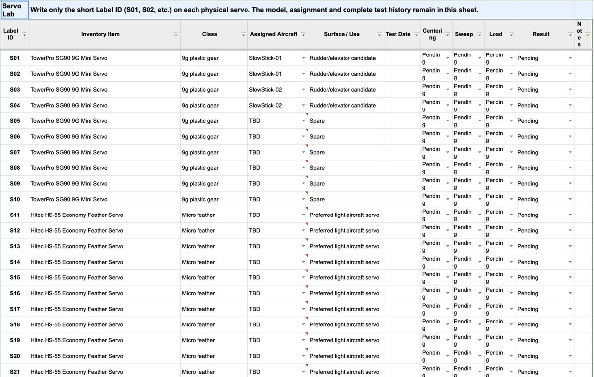Select label cell S01

click(14, 58)
